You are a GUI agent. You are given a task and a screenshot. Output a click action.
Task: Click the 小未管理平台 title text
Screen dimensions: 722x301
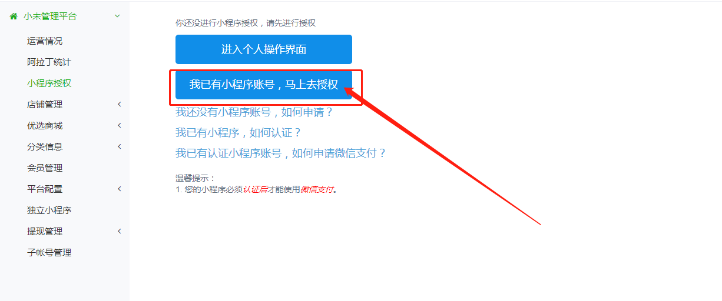point(50,16)
